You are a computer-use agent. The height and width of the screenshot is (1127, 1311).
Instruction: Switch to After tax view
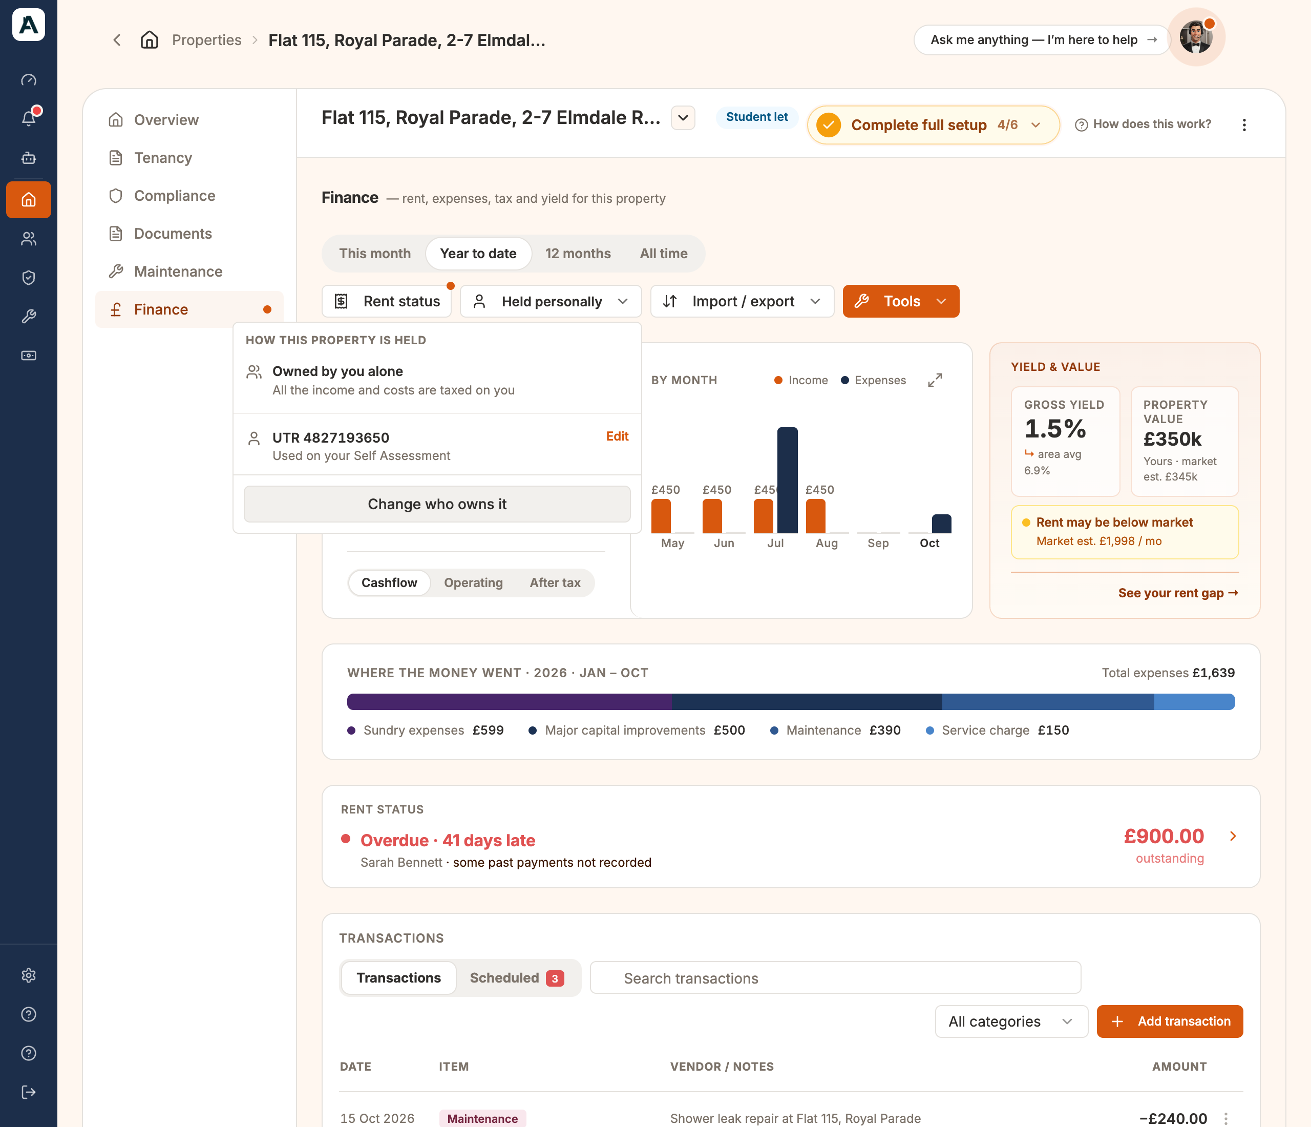555,582
